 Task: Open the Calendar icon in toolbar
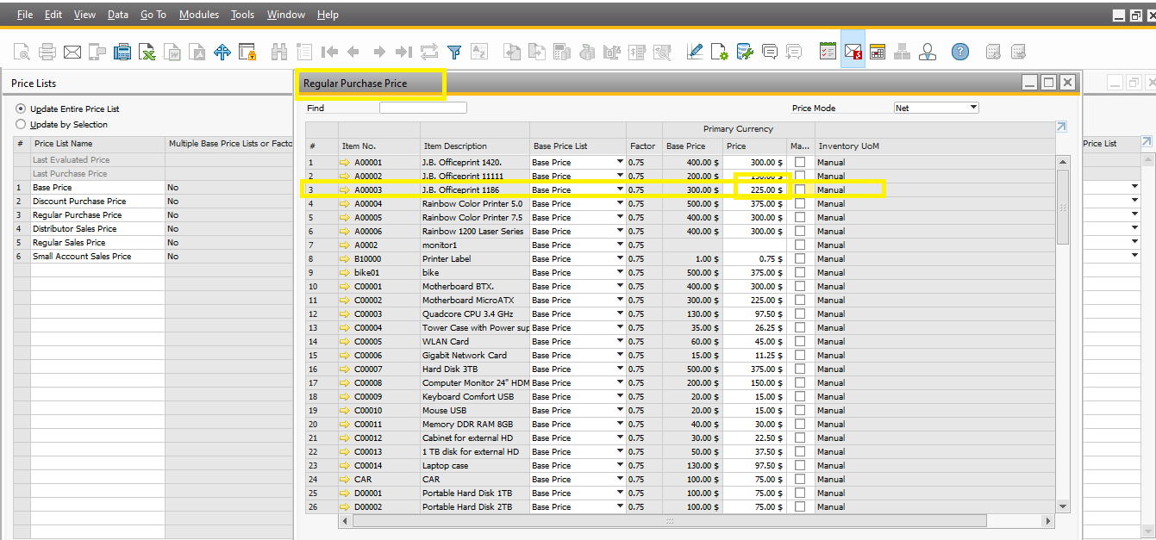pos(878,53)
